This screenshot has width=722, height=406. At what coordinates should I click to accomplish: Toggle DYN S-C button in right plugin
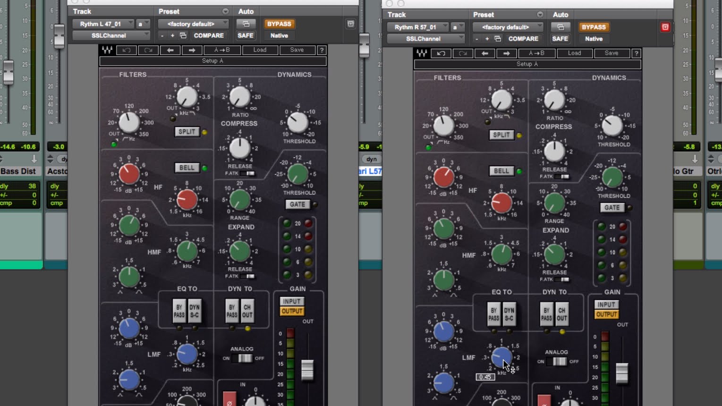(x=509, y=314)
